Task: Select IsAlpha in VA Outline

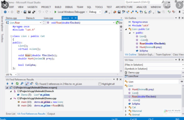Action: click(x=144, y=51)
